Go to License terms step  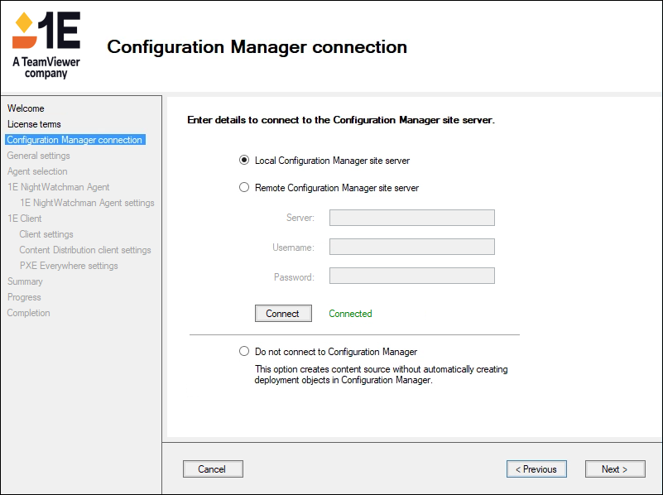point(34,124)
